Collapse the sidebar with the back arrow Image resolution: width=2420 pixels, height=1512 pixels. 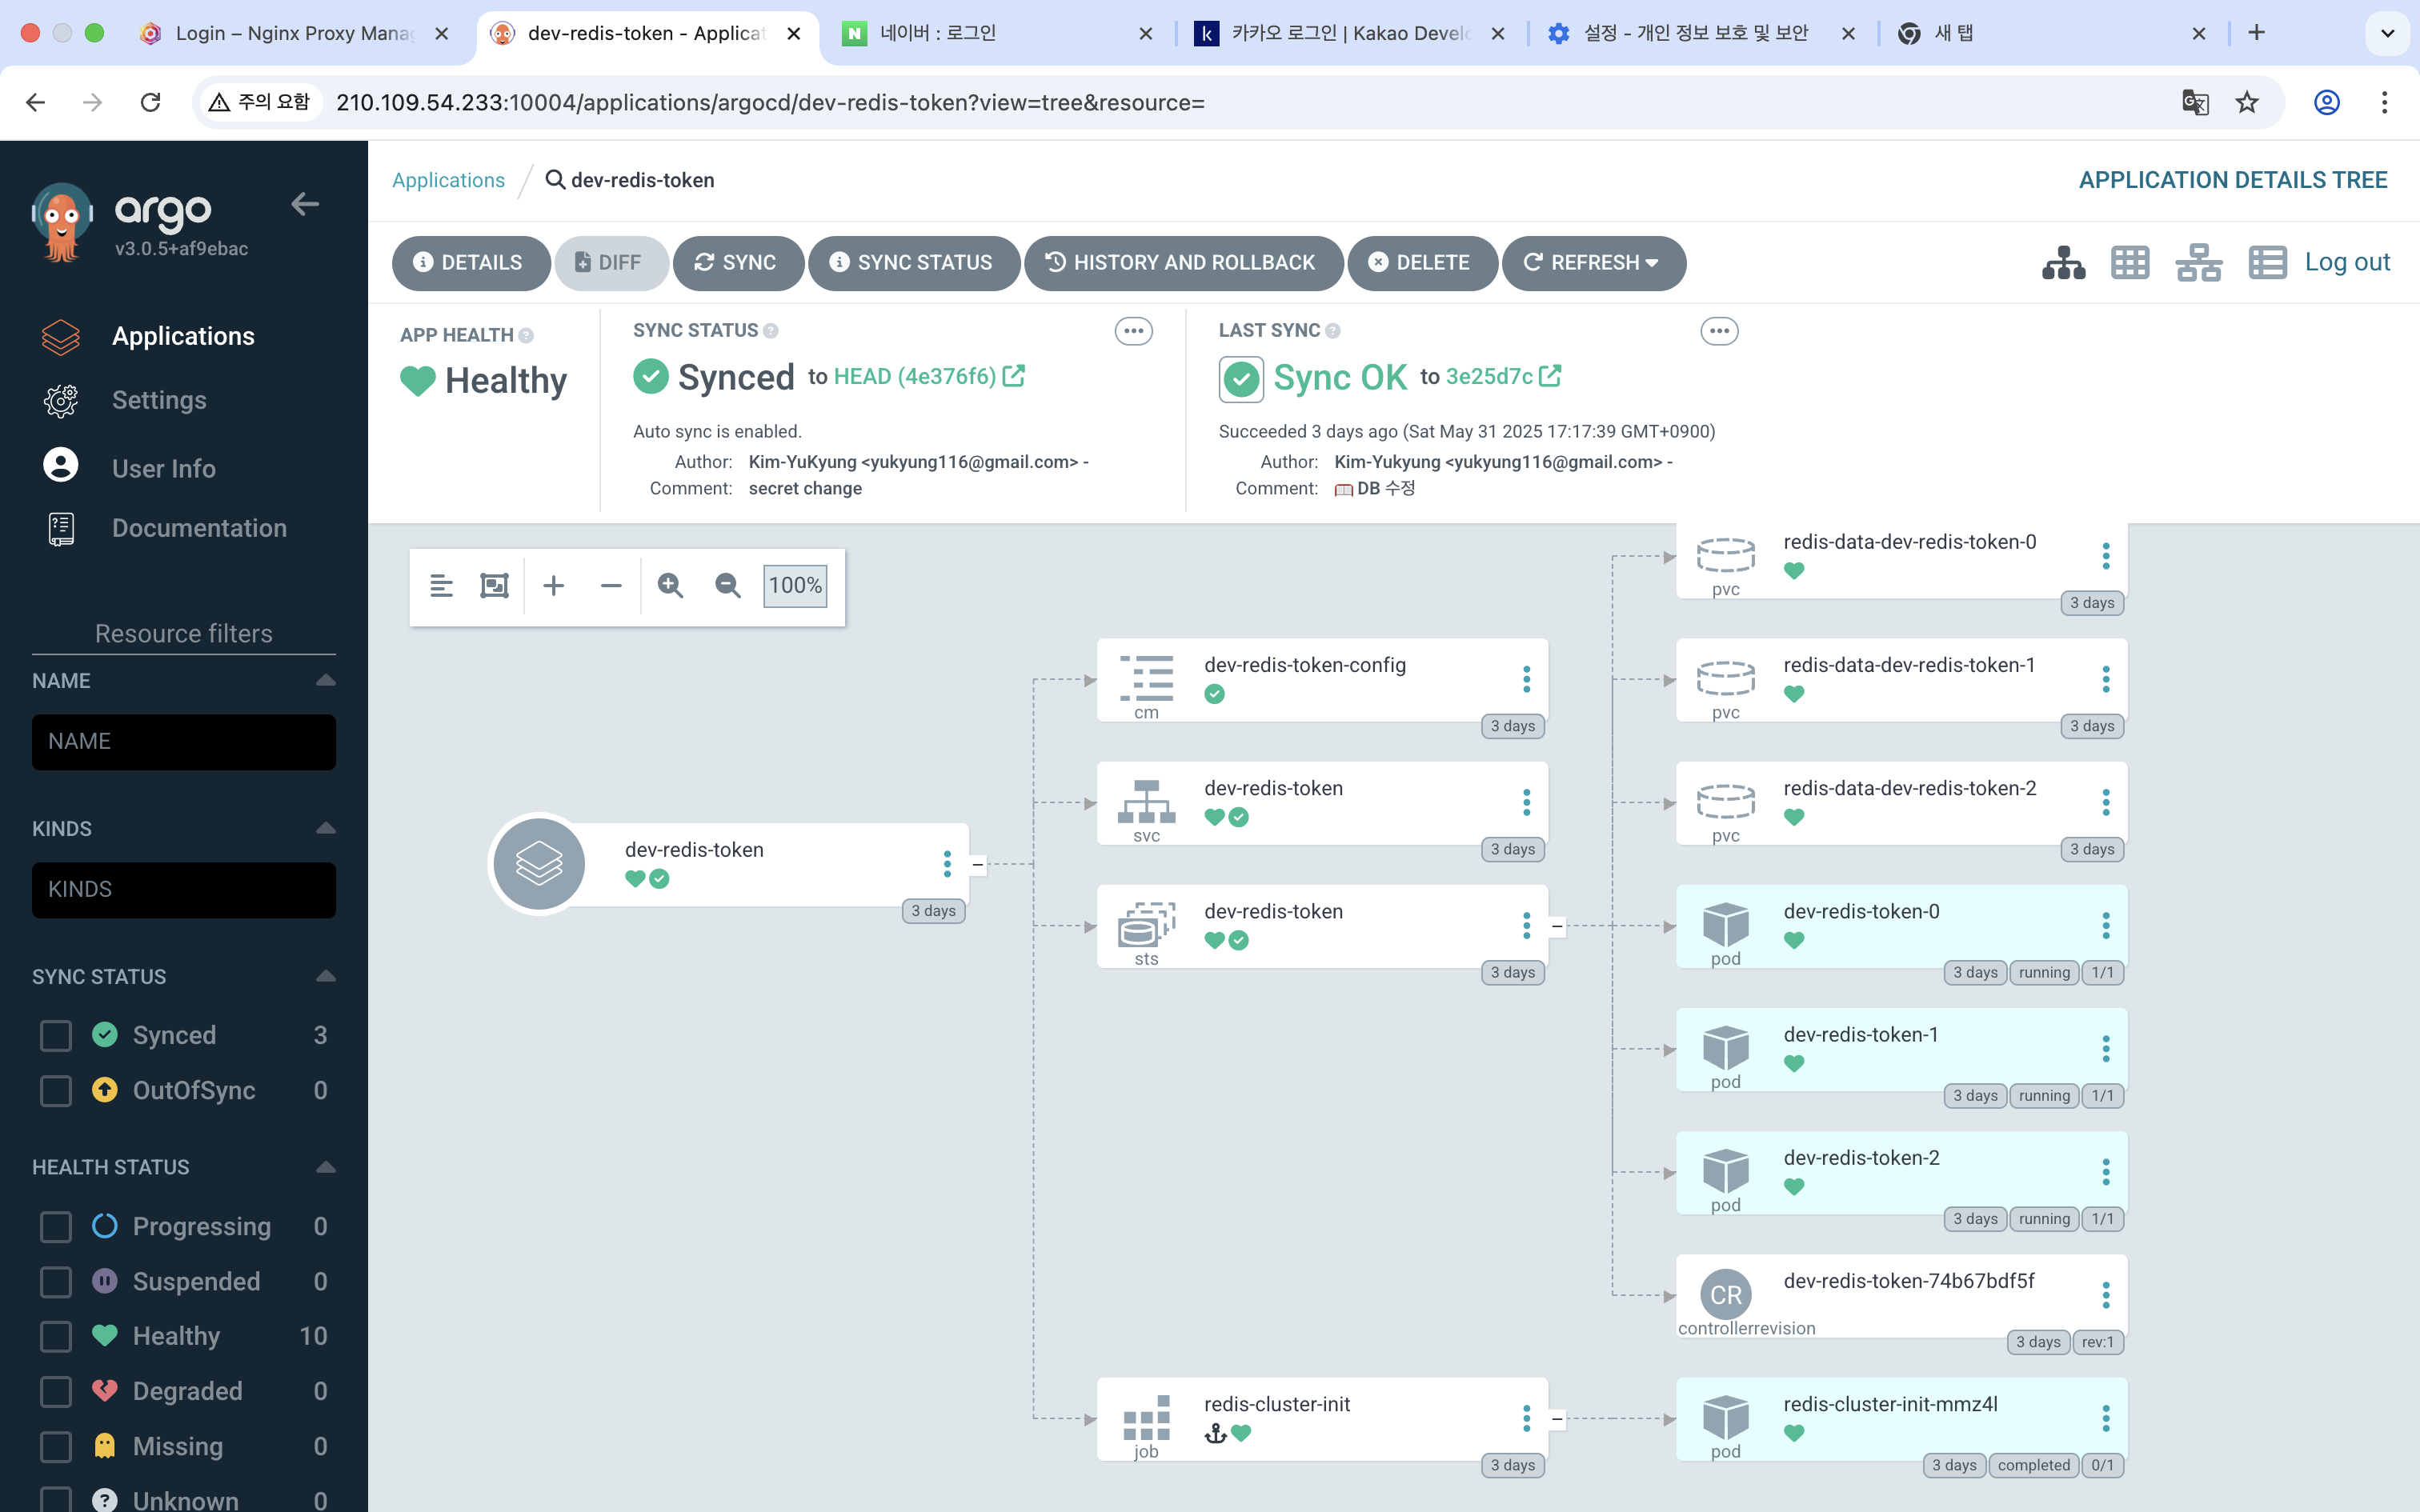tap(305, 205)
